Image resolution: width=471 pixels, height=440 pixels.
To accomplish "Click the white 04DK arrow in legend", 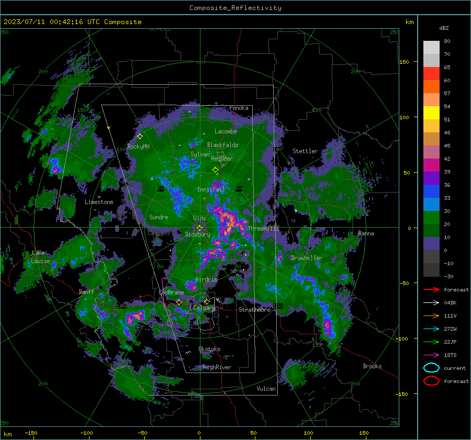I will tap(431, 302).
